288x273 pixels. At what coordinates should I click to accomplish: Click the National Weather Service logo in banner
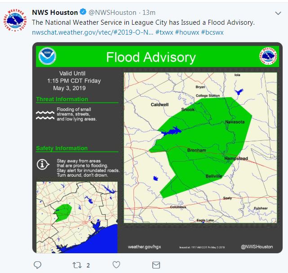(x=268, y=56)
